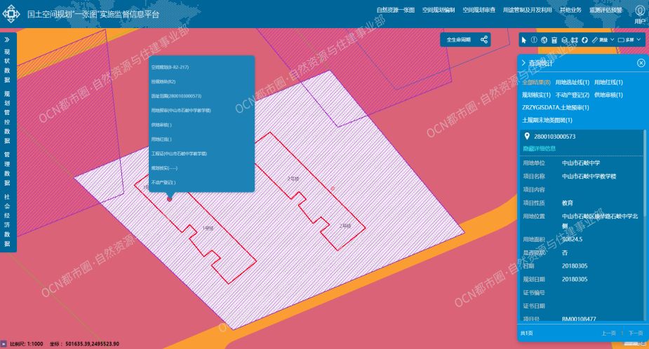Open the 管理数据 sidebar section

[x=7, y=168]
